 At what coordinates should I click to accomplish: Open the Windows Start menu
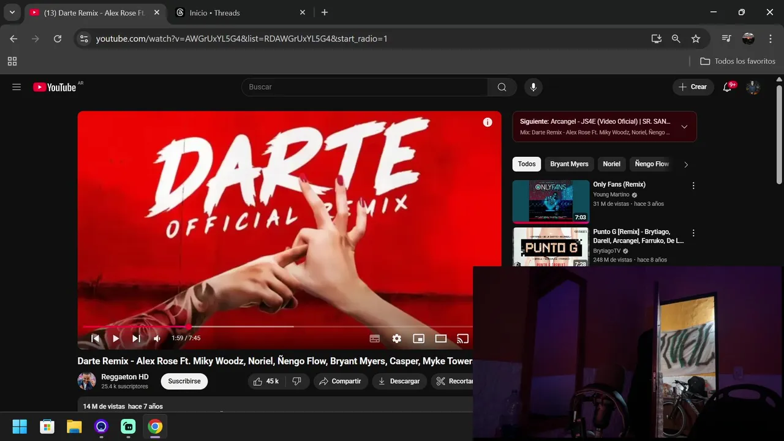20,426
